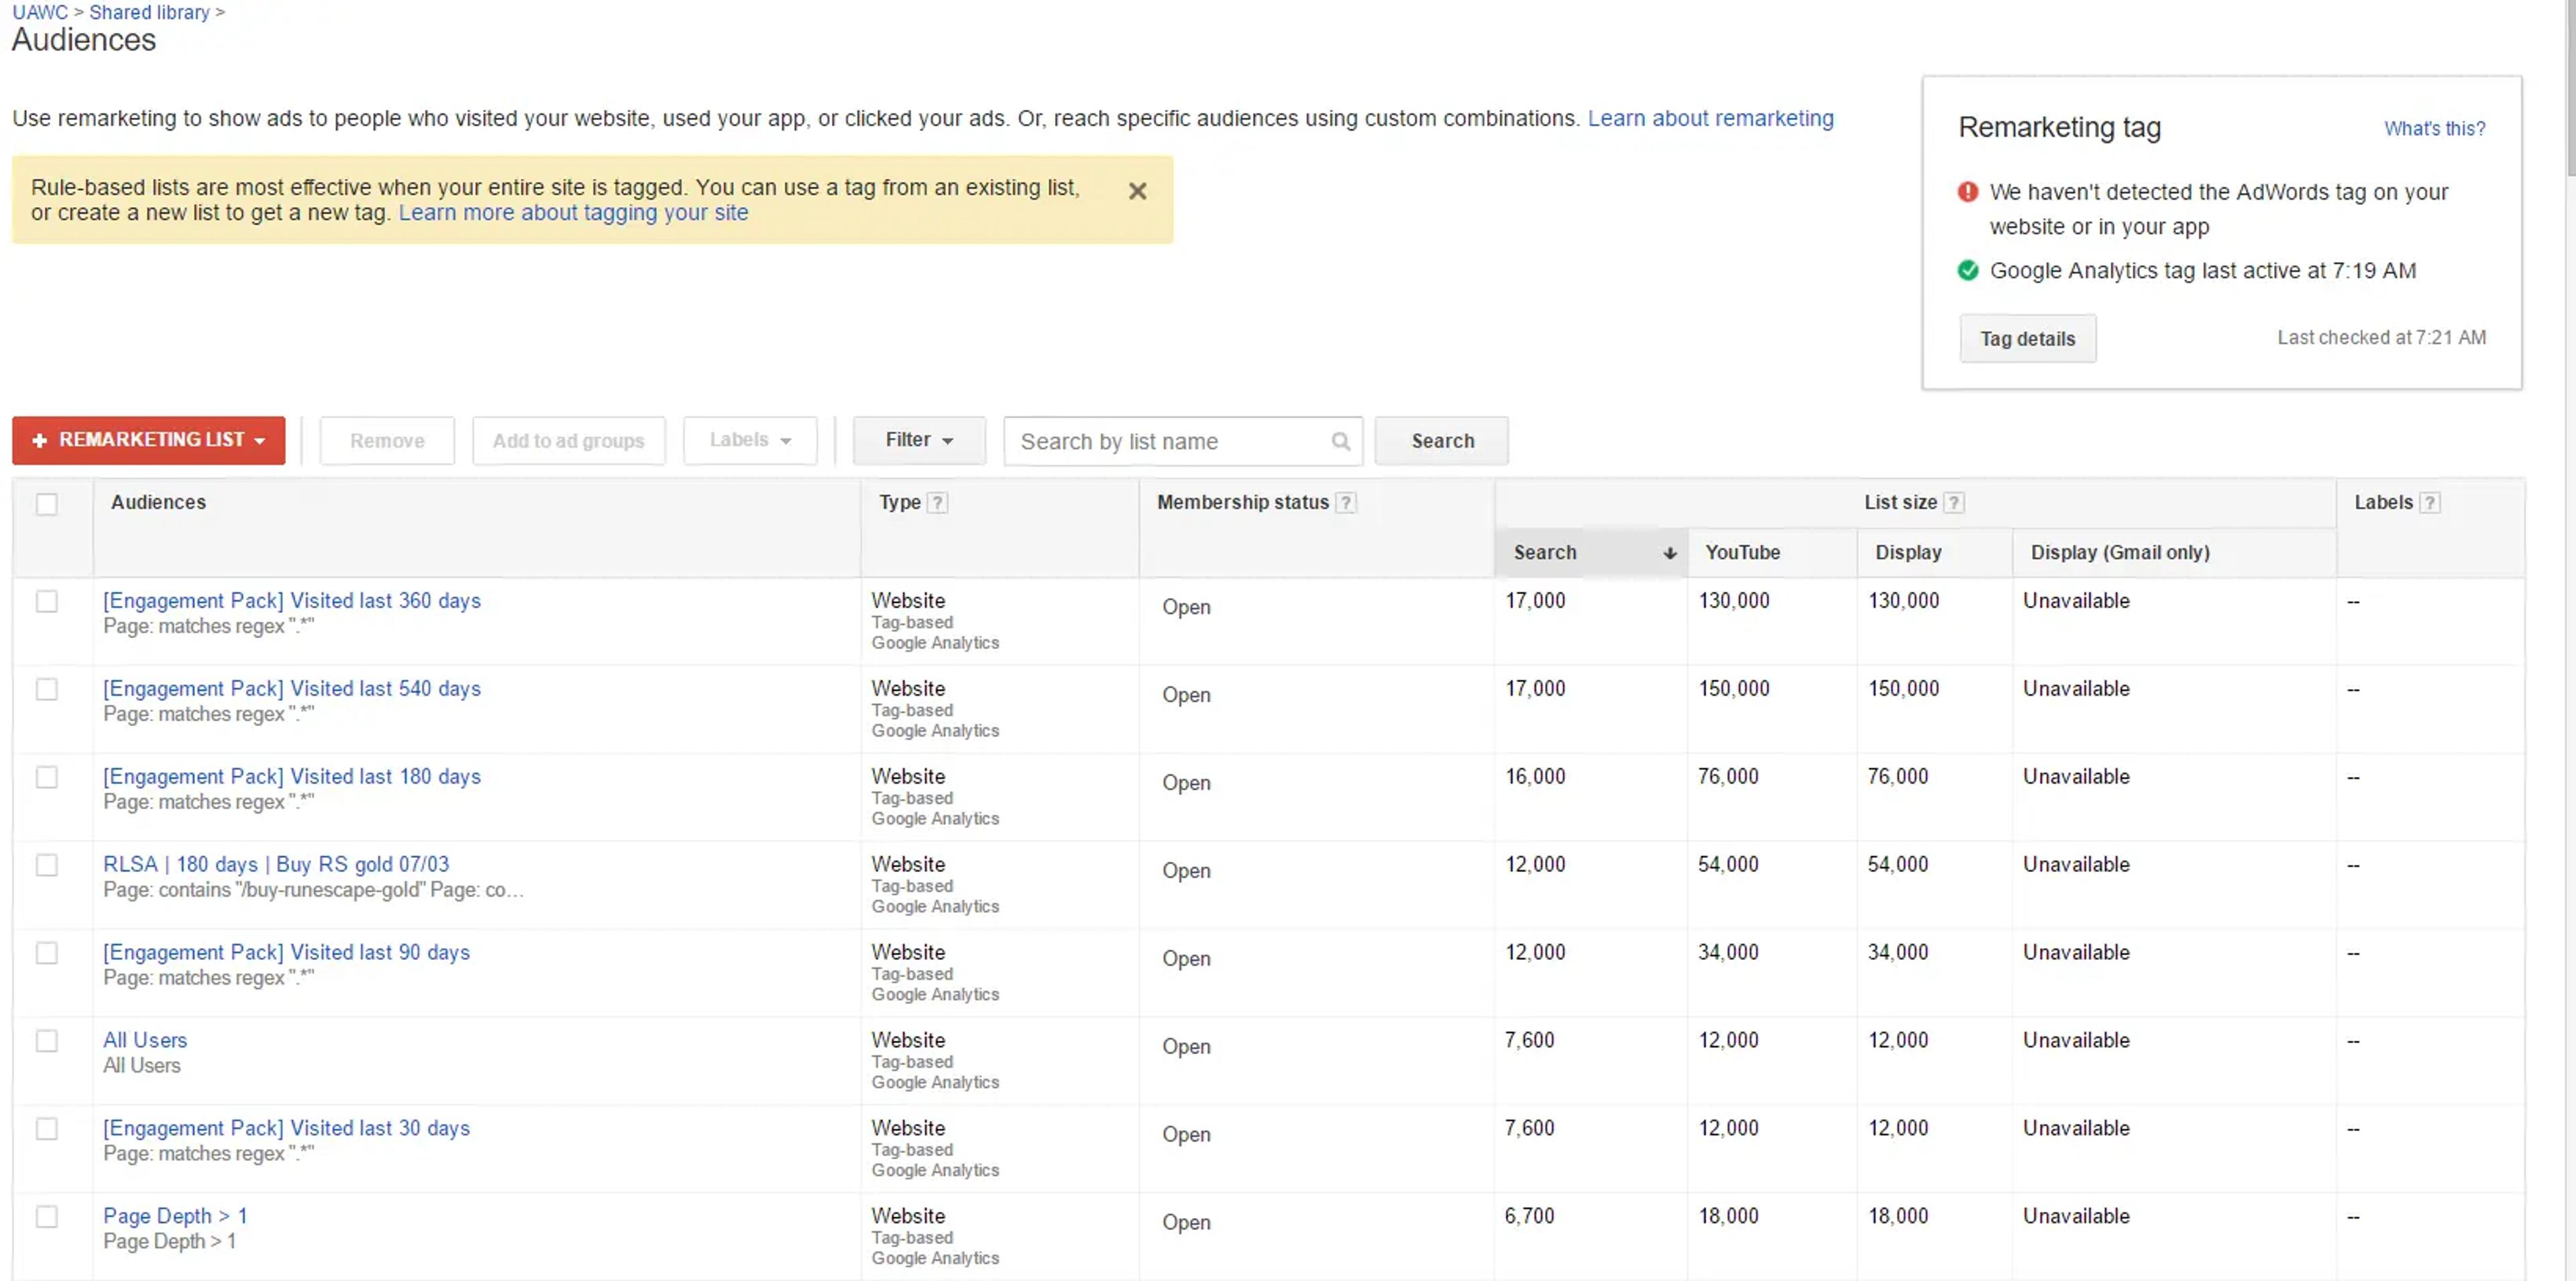Sort by YouTube list size column
This screenshot has height=1281, width=2576.
[x=1742, y=552]
